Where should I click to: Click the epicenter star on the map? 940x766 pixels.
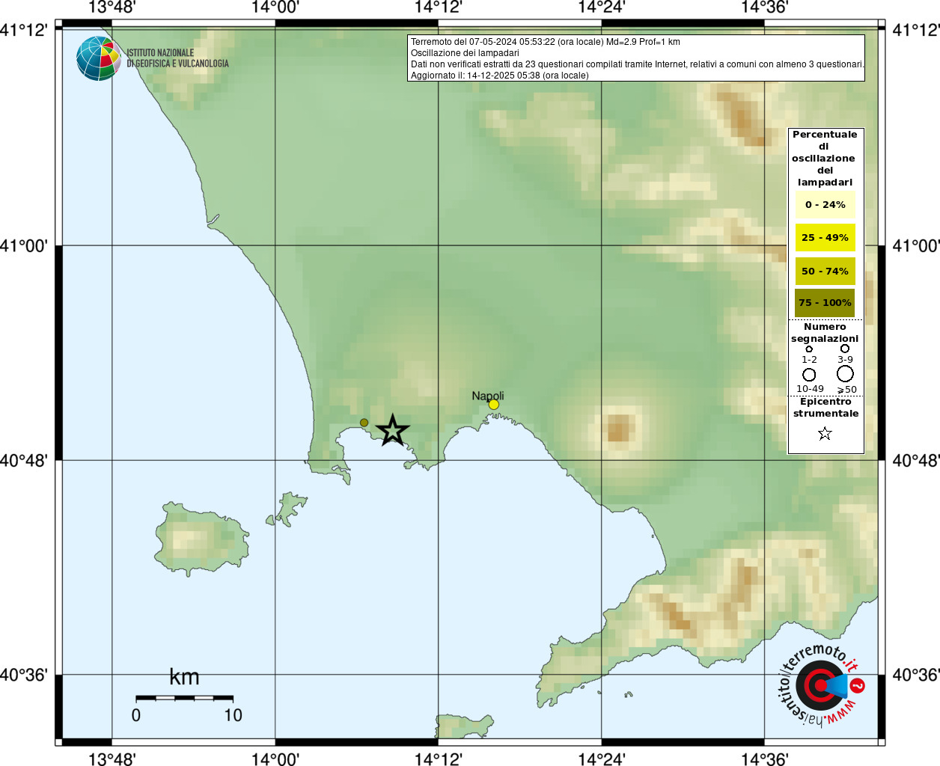[x=392, y=431]
